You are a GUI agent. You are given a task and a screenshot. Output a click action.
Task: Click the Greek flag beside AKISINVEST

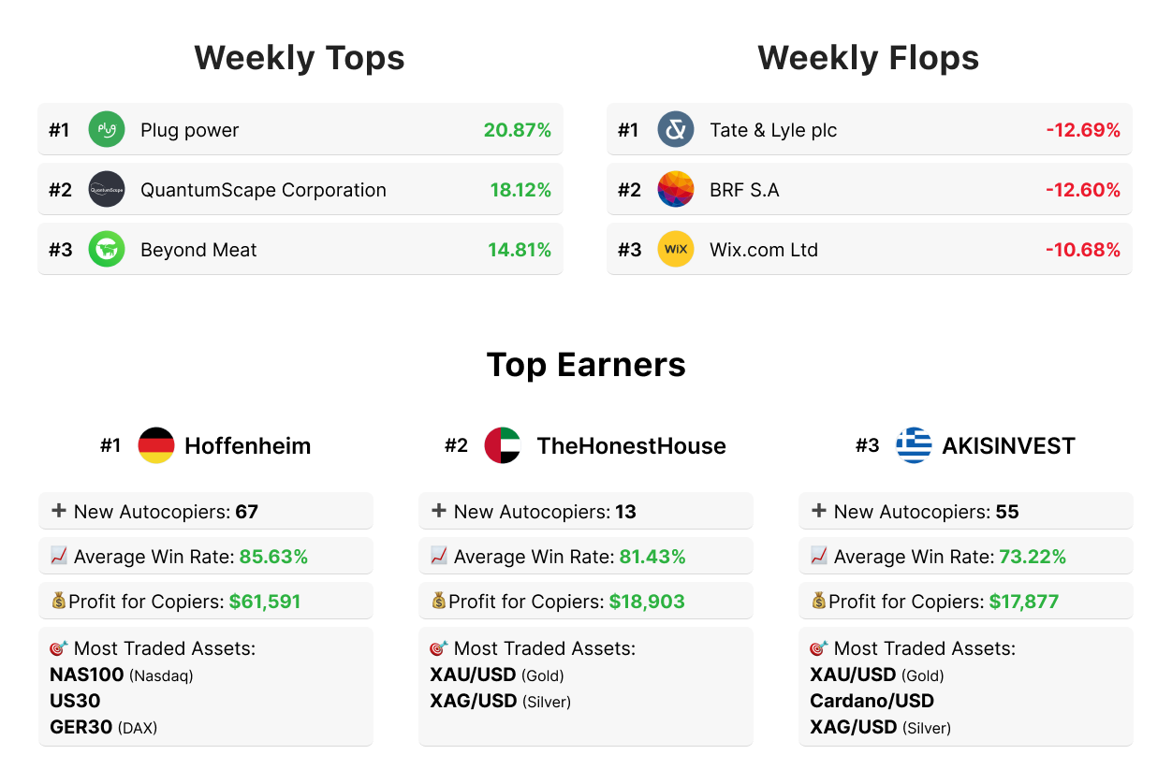pyautogui.click(x=914, y=445)
